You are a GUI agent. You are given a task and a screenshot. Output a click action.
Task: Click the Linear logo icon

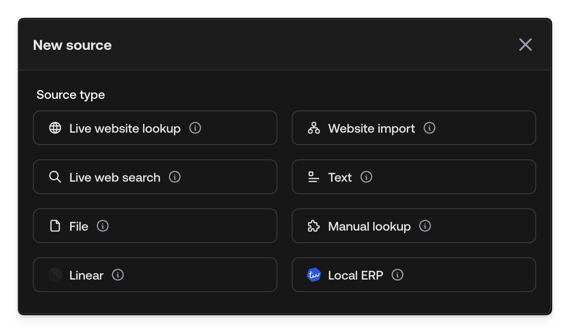(x=55, y=275)
